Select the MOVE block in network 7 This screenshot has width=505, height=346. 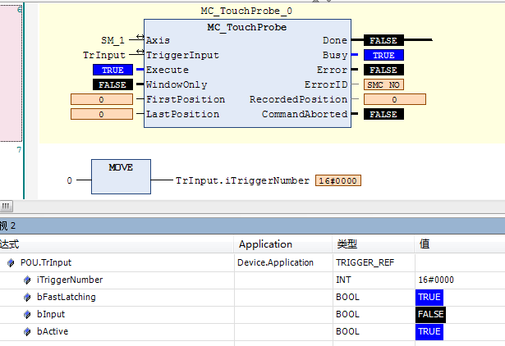121,176
